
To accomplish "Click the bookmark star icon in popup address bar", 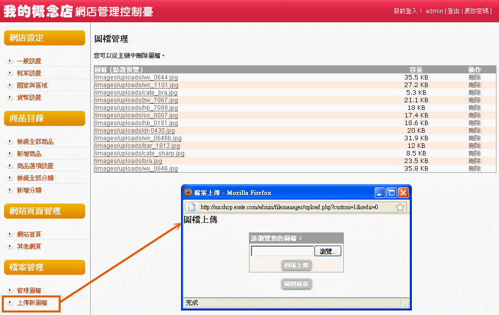I will (400, 207).
